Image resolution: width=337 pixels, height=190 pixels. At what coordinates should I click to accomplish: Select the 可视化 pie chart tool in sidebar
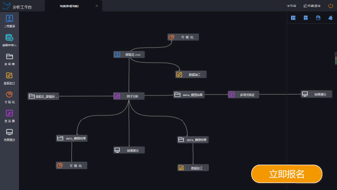(9, 97)
